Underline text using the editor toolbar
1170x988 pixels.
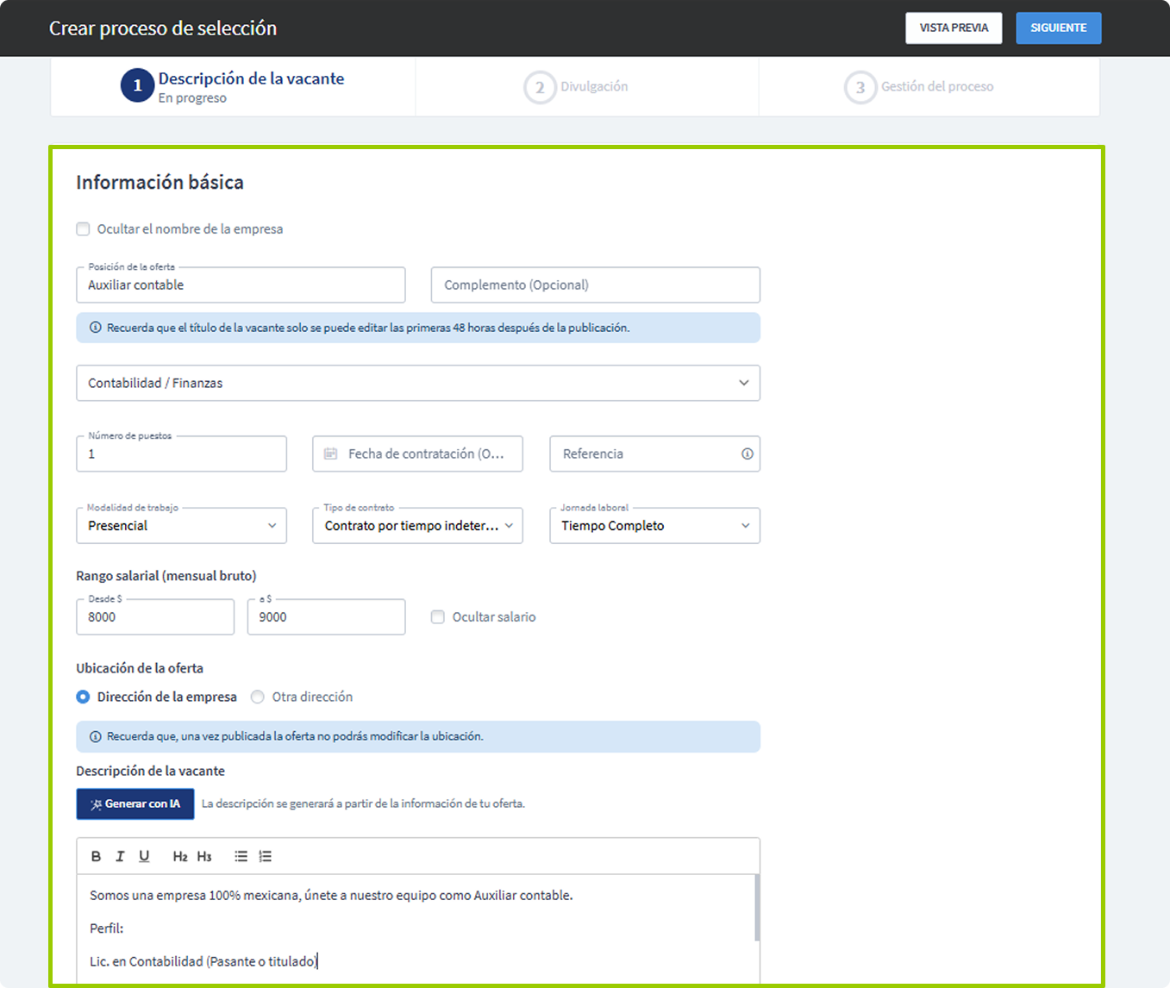[144, 856]
